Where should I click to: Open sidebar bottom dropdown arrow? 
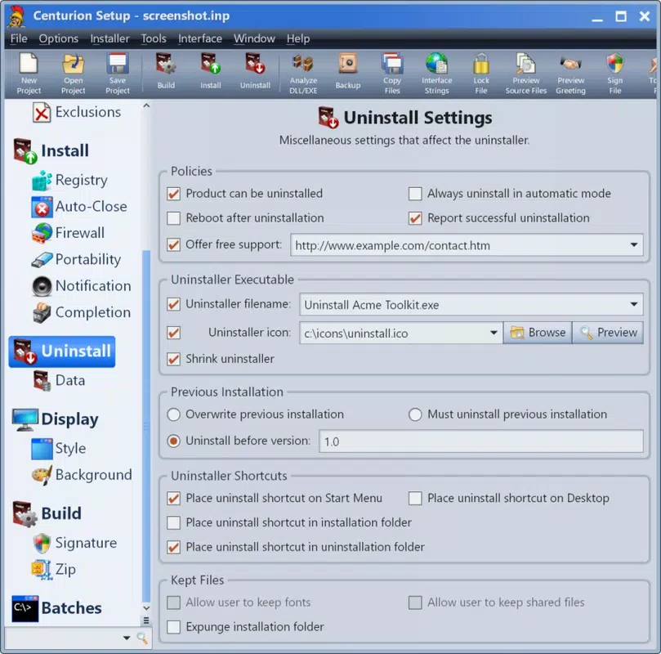tap(127, 638)
